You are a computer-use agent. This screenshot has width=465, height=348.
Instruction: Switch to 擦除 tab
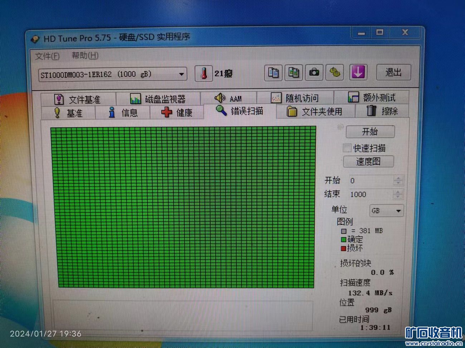coord(382,111)
